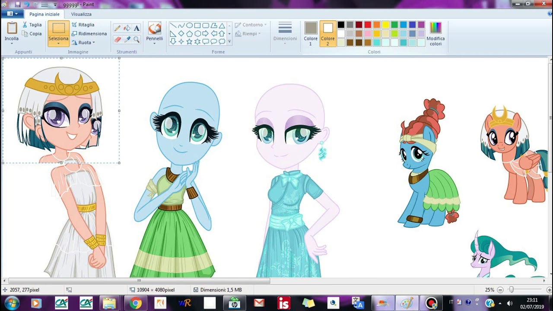Image resolution: width=553 pixels, height=311 pixels.
Task: Pick the yellow color swatch
Action: click(386, 25)
